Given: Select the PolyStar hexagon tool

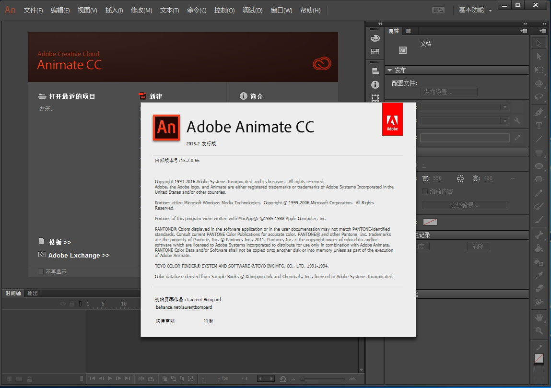Looking at the screenshot, I should pos(539,179).
